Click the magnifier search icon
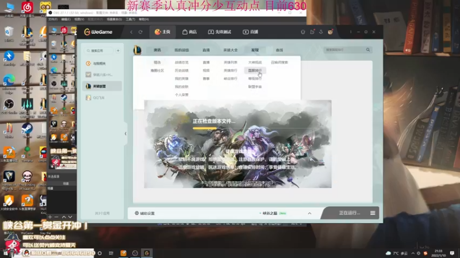460x258 pixels. [368, 50]
